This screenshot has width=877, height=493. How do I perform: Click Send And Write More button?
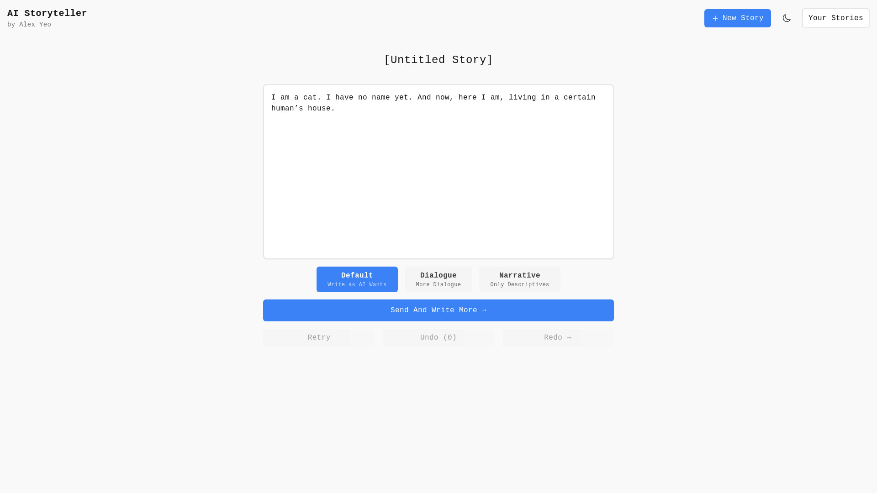click(438, 310)
